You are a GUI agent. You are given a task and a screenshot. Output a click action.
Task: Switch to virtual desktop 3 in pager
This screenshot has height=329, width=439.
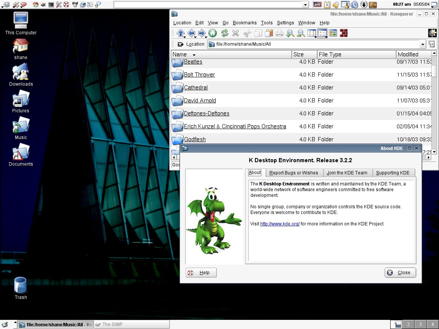tap(420, 324)
